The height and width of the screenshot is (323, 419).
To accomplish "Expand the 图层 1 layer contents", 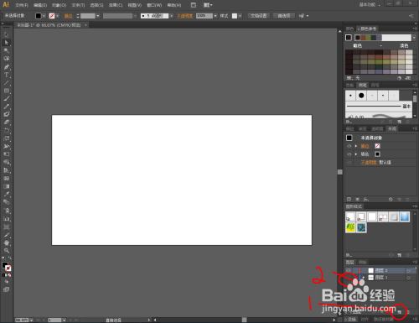I will click(364, 278).
